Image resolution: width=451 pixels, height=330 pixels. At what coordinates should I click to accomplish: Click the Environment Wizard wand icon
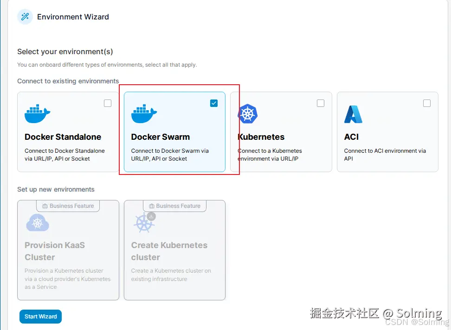click(x=25, y=17)
